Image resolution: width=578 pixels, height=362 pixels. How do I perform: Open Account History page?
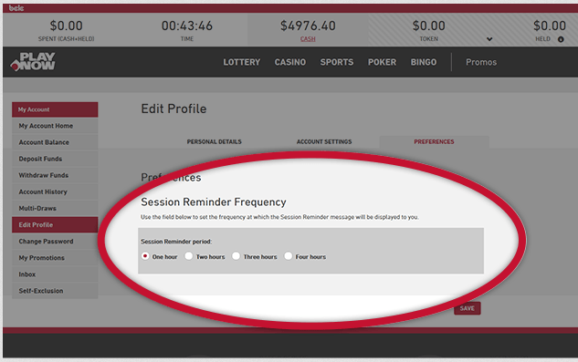tap(55, 191)
